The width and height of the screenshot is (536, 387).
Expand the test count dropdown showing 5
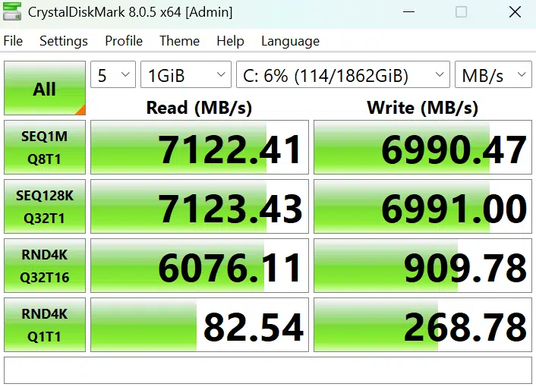point(113,74)
